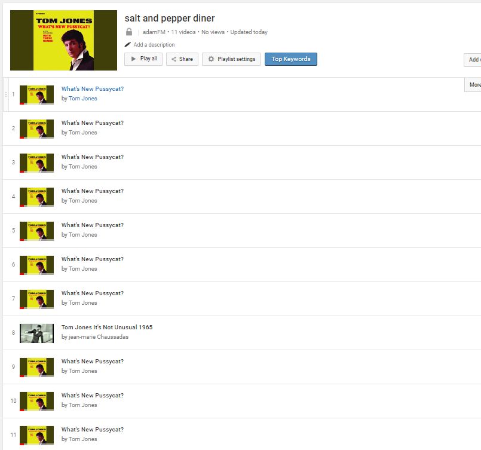Click the thumbnail of video 4
481x450 pixels.
click(36, 197)
